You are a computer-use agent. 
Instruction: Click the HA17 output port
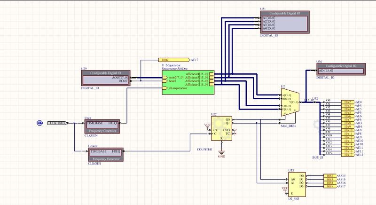click(347, 155)
